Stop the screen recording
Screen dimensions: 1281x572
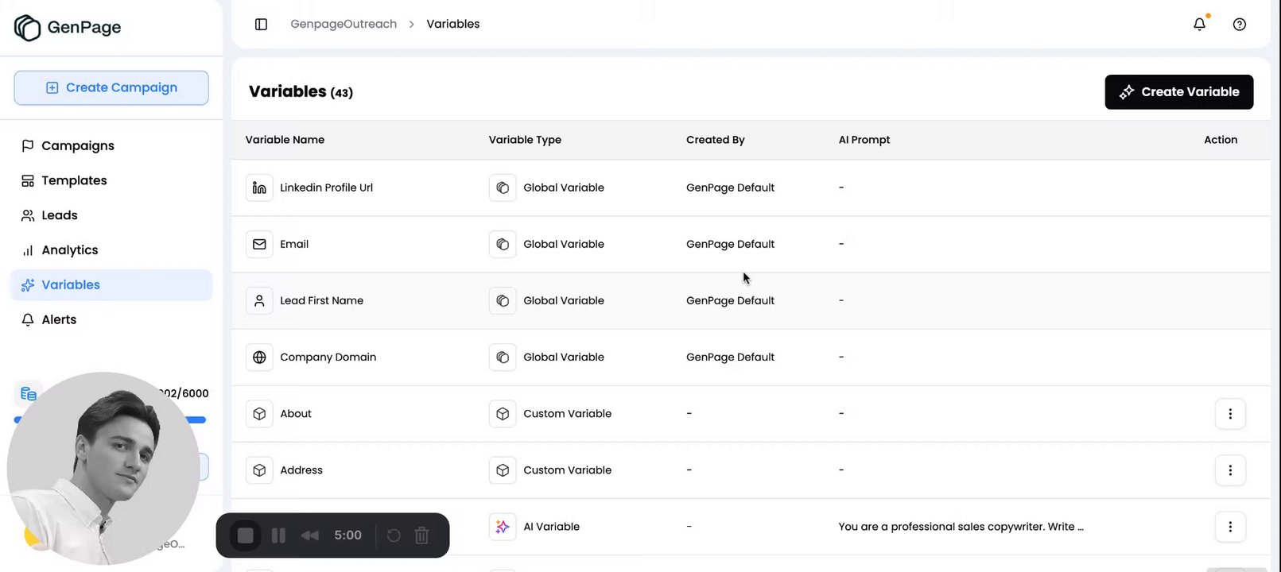246,535
